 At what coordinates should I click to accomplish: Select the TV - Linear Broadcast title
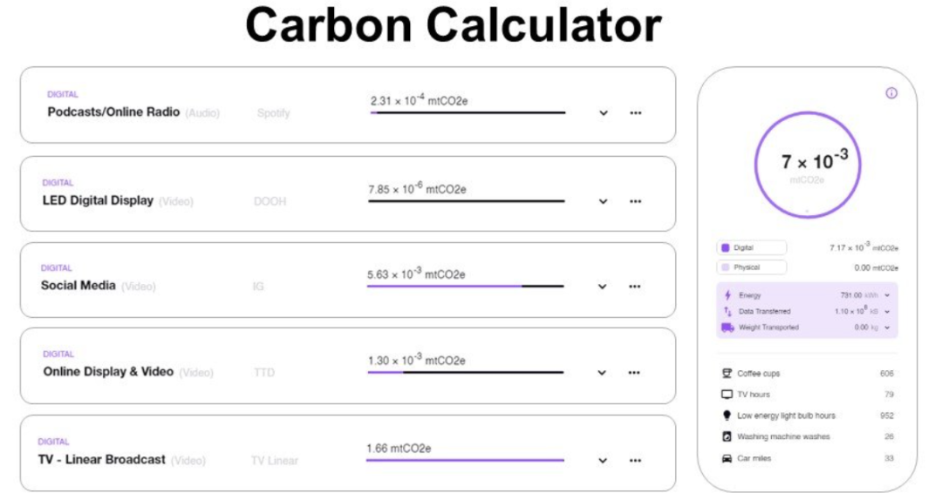pyautogui.click(x=101, y=459)
